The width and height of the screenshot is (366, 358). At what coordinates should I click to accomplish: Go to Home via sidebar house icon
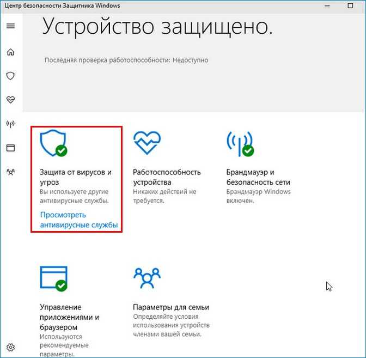pyautogui.click(x=10, y=52)
